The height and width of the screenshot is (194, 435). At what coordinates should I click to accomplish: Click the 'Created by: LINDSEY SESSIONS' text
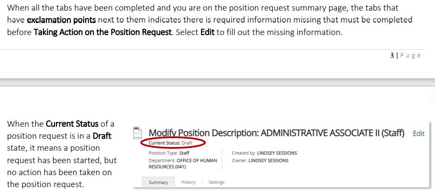coord(264,153)
